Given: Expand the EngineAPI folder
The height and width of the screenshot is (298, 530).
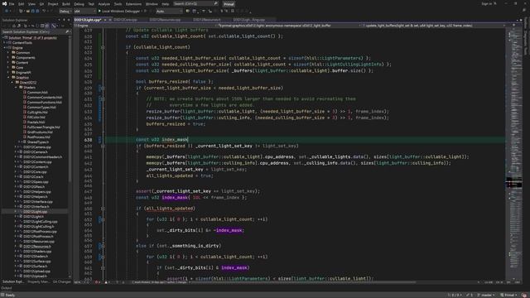Looking at the screenshot, I should point(8,73).
